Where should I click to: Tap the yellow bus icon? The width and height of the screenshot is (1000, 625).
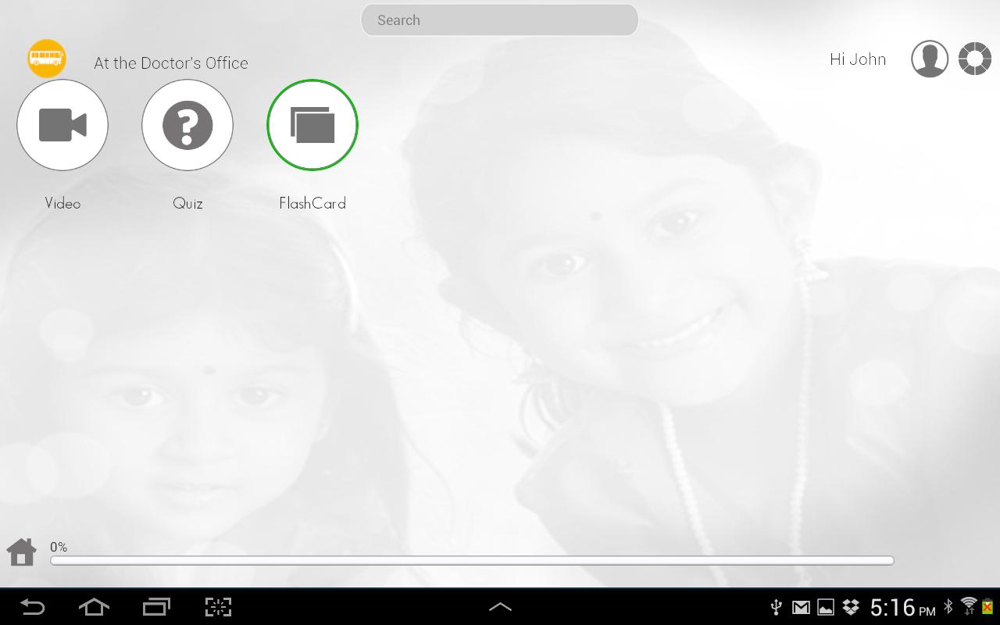click(47, 59)
